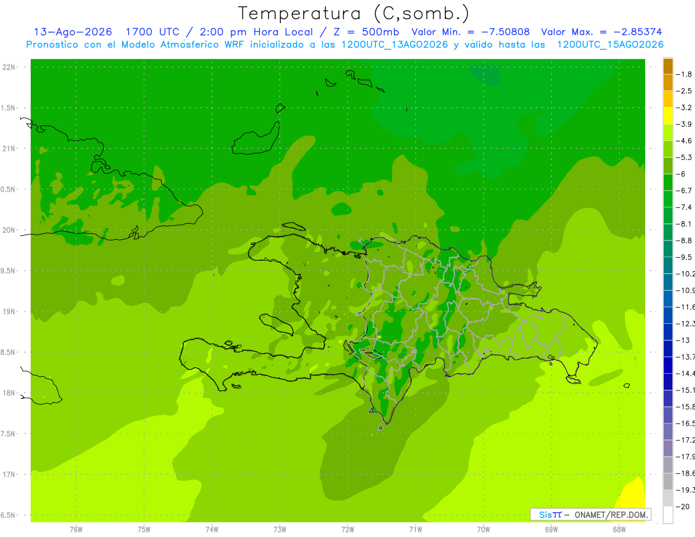Pick the green swatch between -6 and -6.7

click(x=668, y=182)
